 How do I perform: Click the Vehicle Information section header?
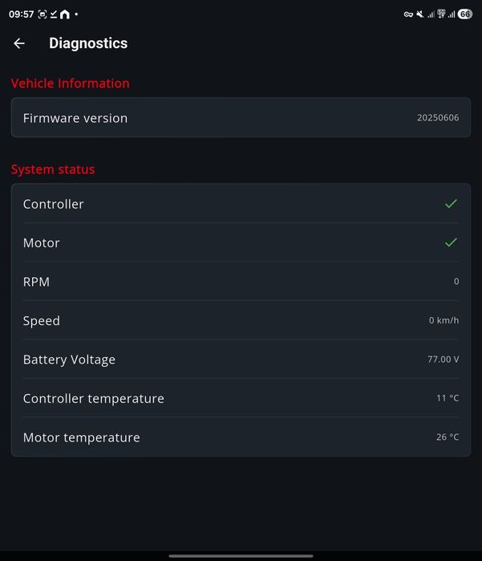click(x=70, y=83)
